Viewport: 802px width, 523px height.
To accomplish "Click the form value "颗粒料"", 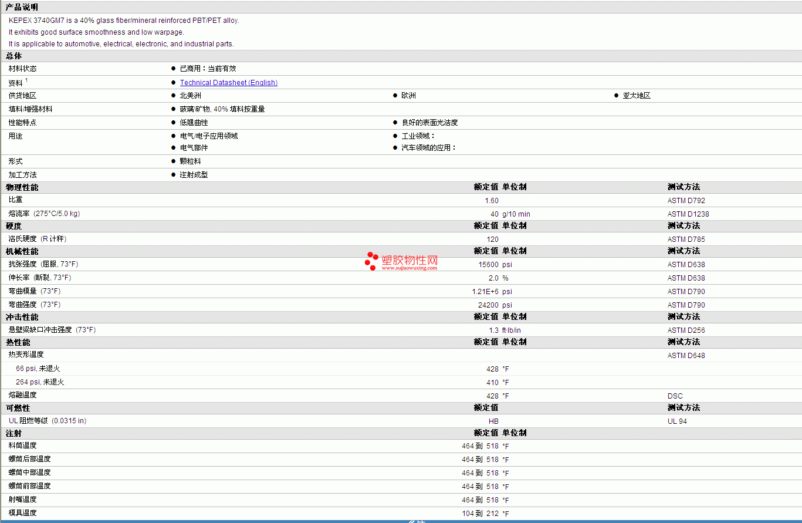I will 190,161.
